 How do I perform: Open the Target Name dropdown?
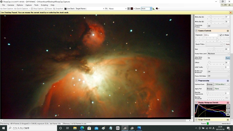(x=103, y=9)
